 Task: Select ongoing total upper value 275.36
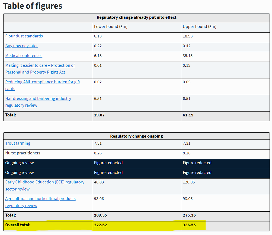189,215
